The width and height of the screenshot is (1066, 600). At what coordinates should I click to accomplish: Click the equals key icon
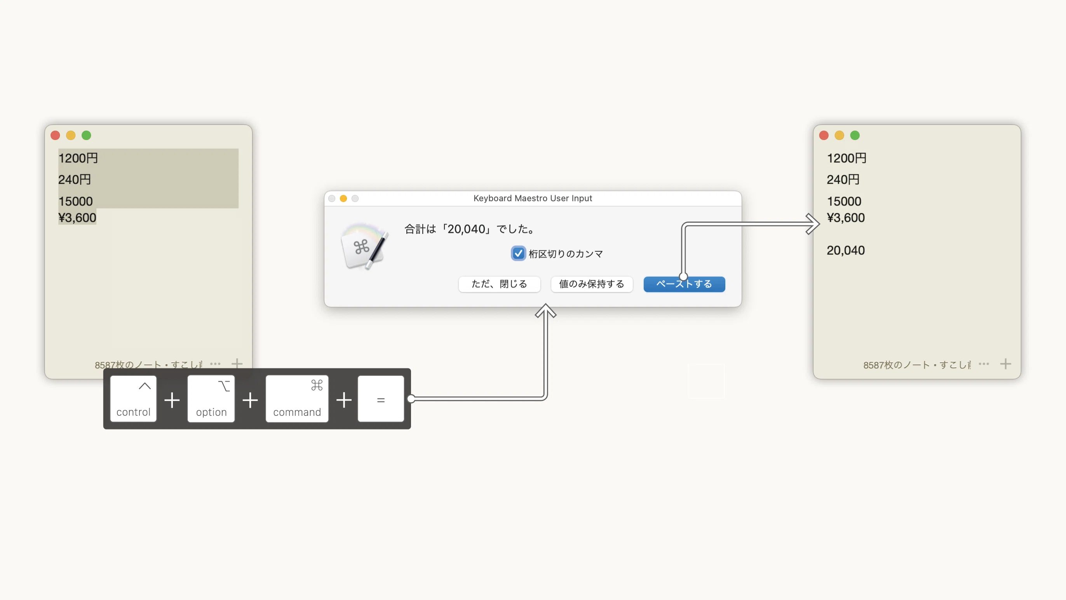click(381, 399)
